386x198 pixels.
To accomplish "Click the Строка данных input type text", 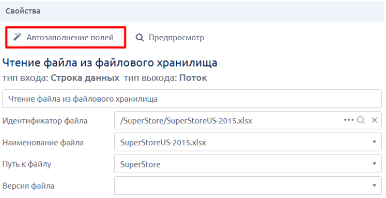I will (85, 78).
